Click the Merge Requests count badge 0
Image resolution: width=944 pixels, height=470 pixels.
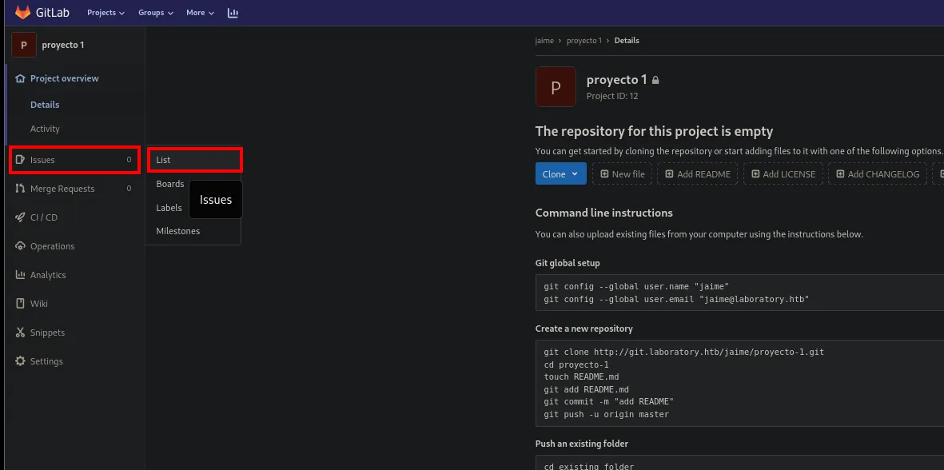[x=129, y=189]
